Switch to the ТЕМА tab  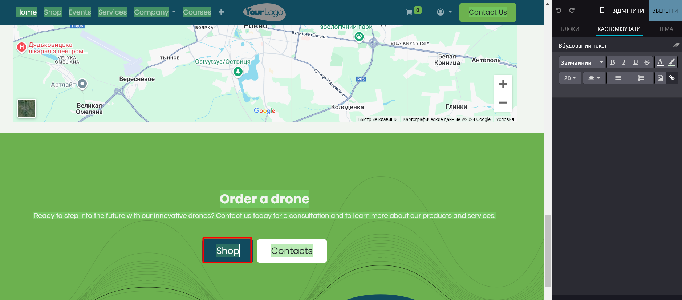click(x=666, y=29)
